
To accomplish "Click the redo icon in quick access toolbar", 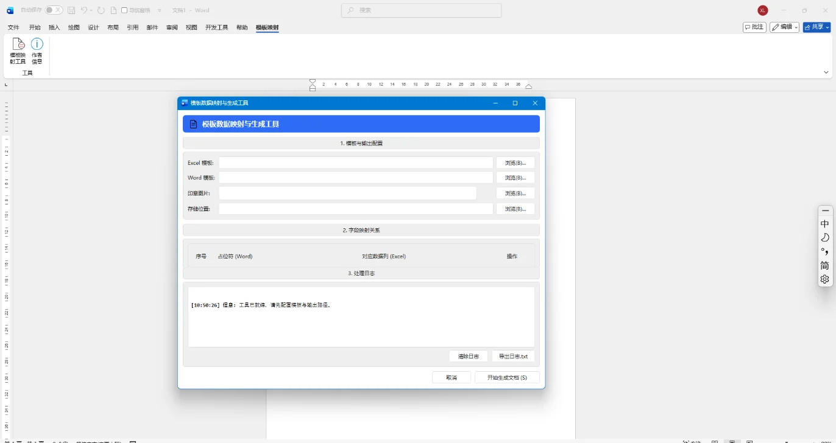I will 101,10.
